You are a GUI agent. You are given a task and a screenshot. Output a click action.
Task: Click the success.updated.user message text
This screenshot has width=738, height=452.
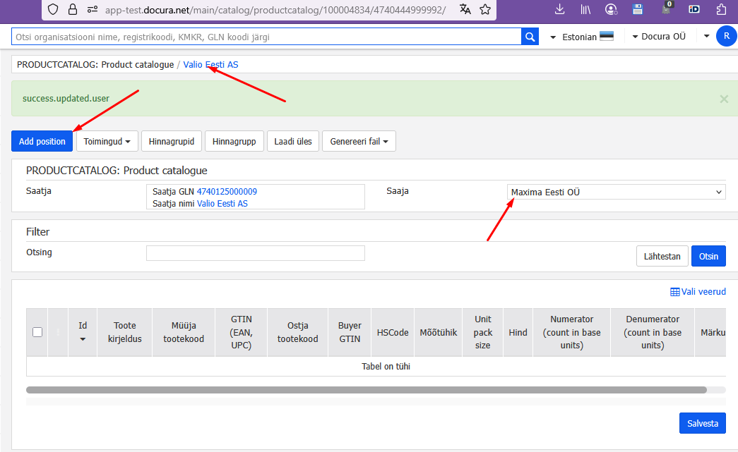click(66, 99)
